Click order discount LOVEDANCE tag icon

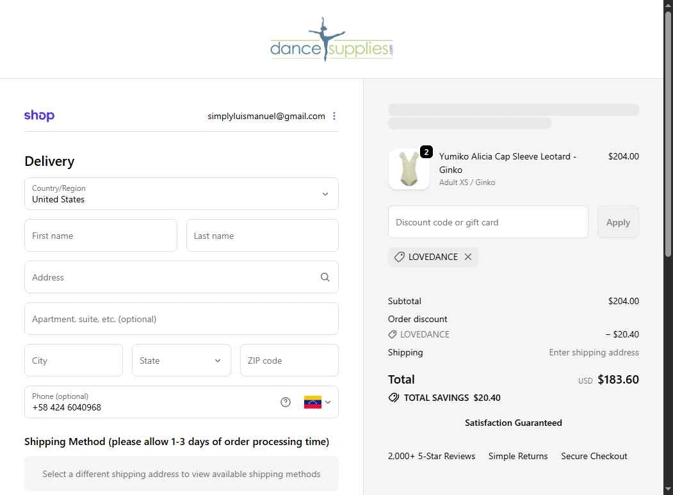(x=393, y=334)
